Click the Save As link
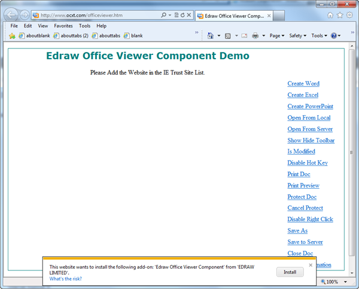 297,230
